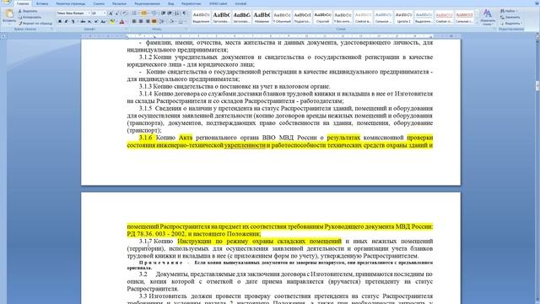Apply the Название style from the gallery
Screen dimensions: 540x304
point(262,17)
